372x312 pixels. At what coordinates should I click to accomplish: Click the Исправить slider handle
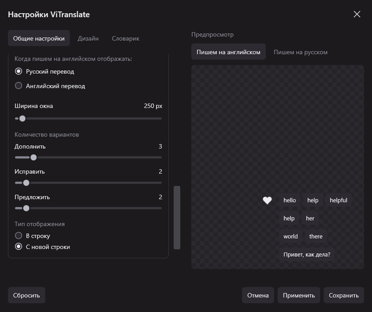coord(27,183)
